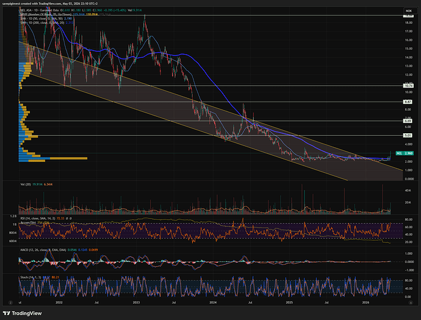Click the 2024 date on time axis

pyautogui.click(x=213, y=302)
